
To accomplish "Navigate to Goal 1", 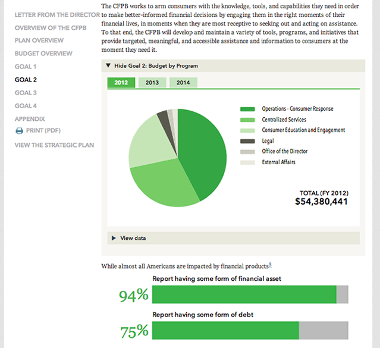I will pos(26,67).
